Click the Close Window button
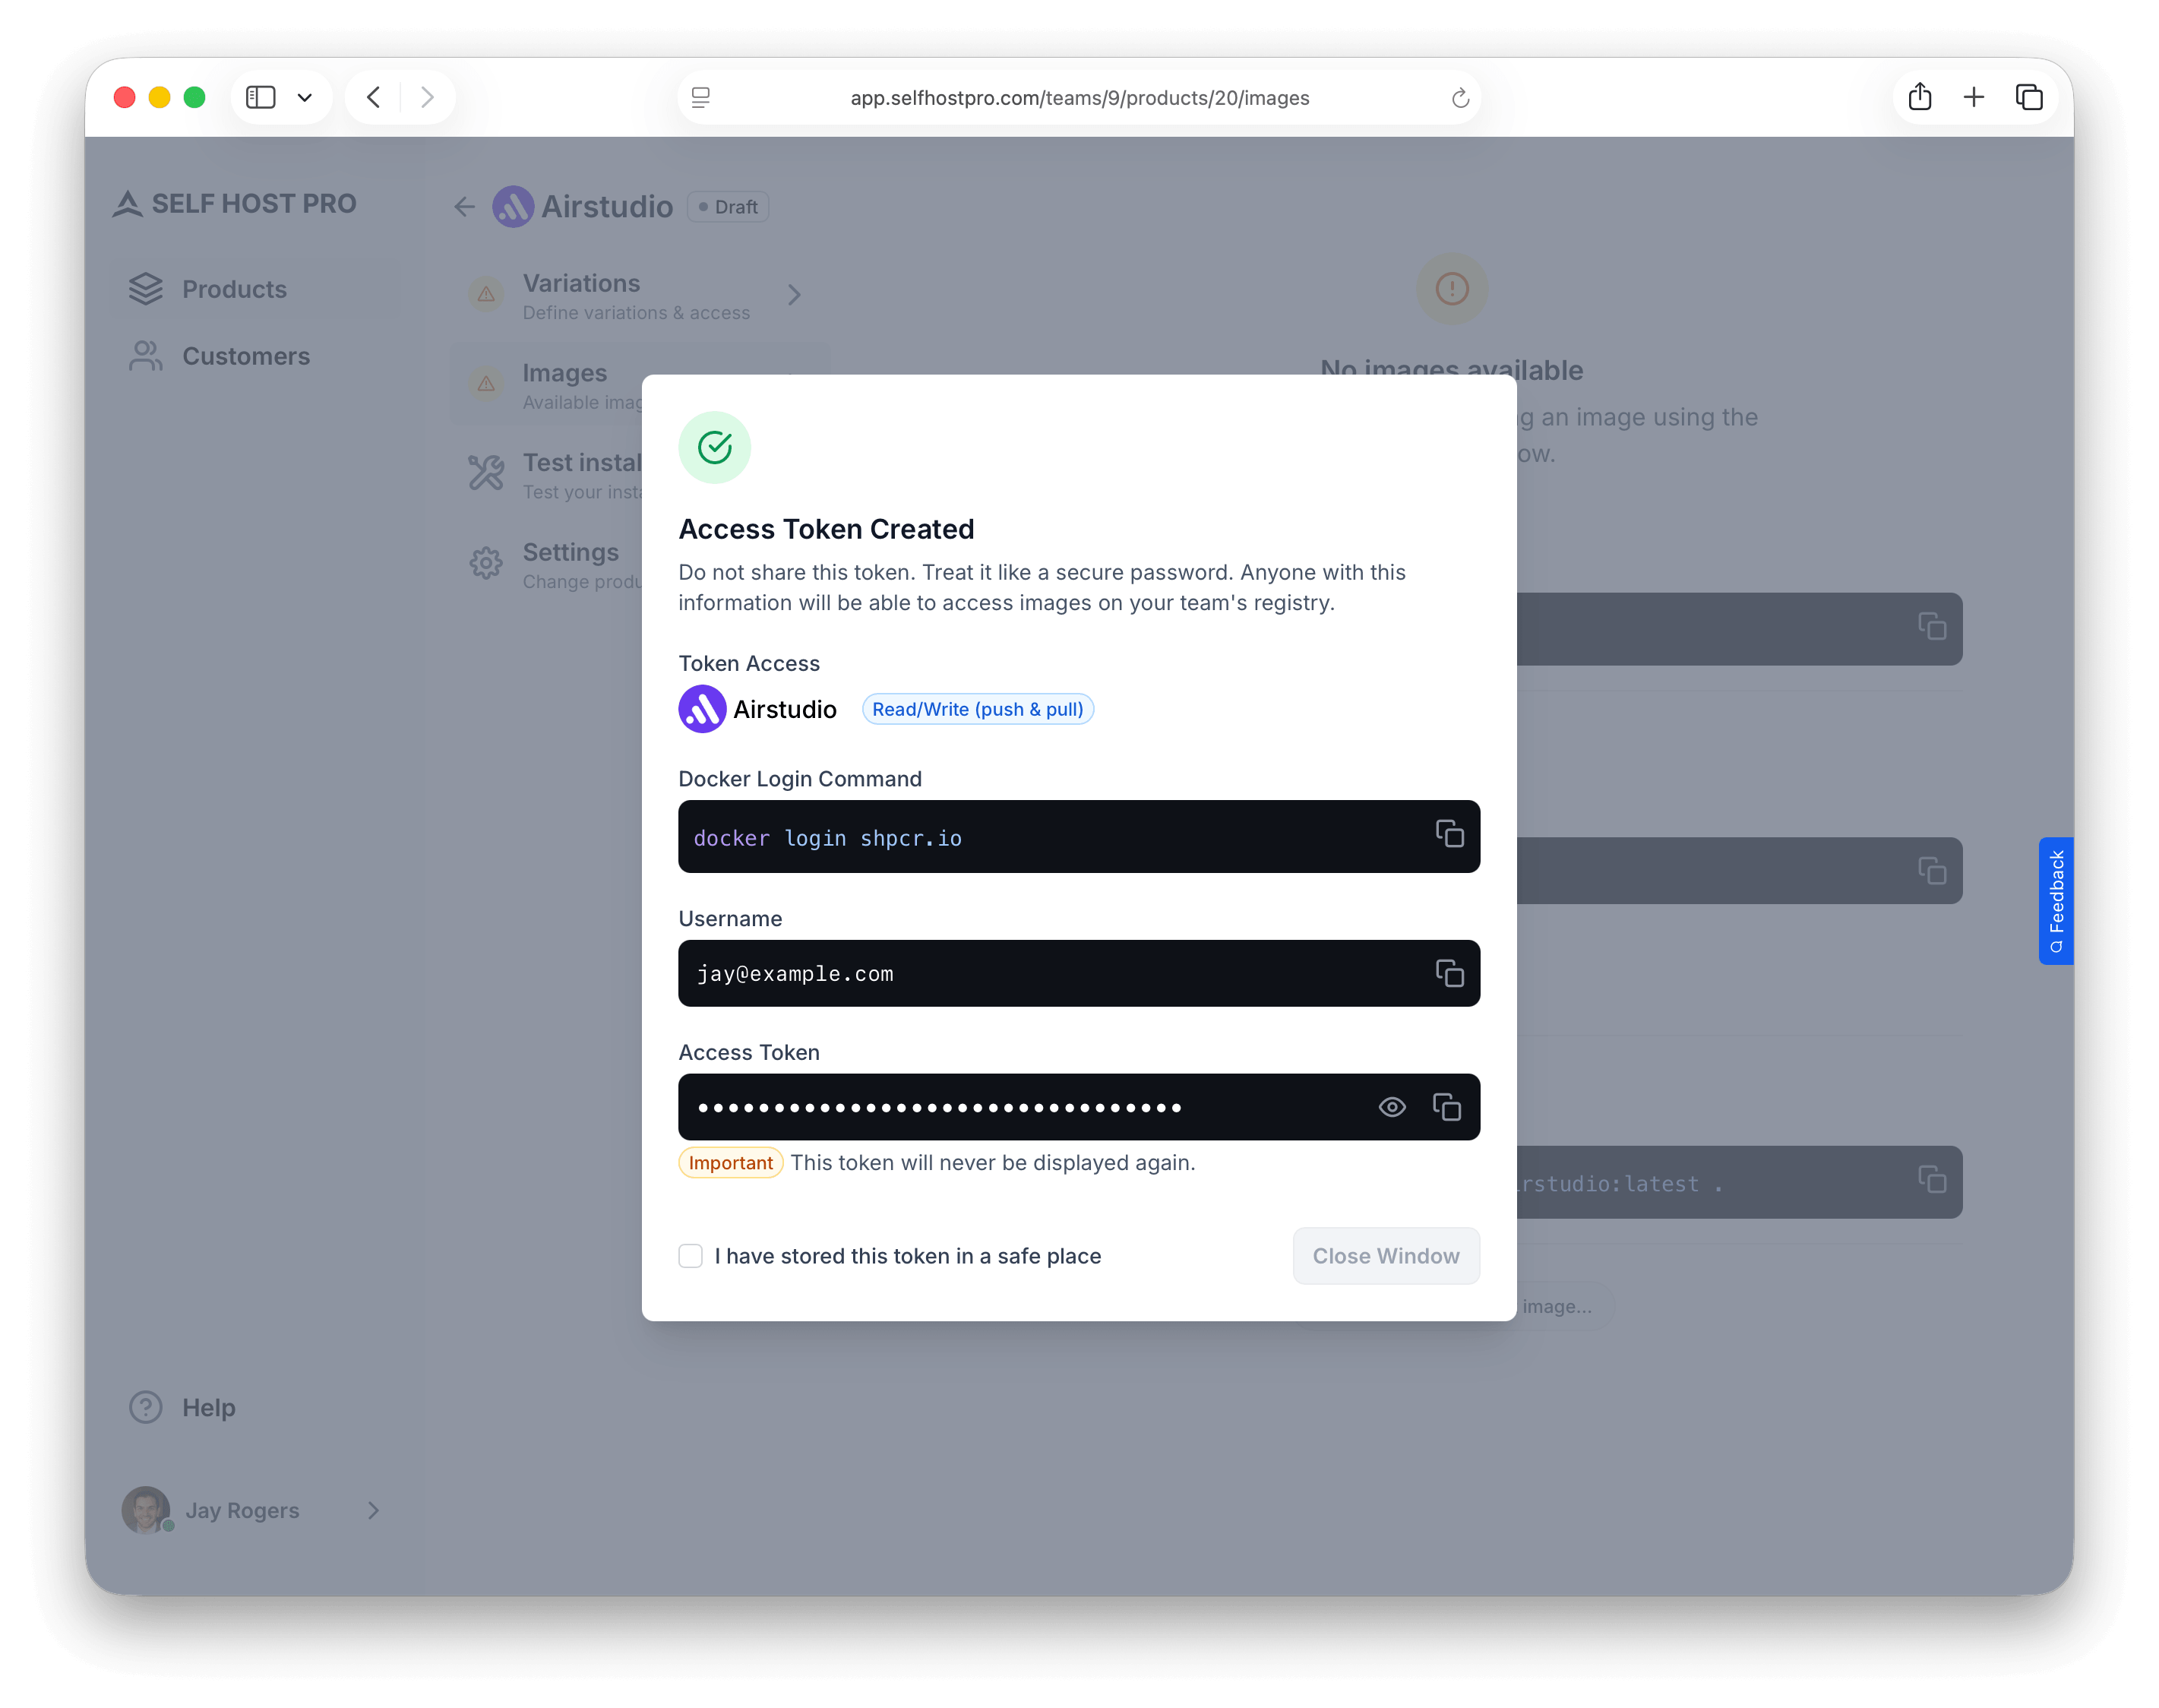The width and height of the screenshot is (2159, 1708). [1386, 1255]
